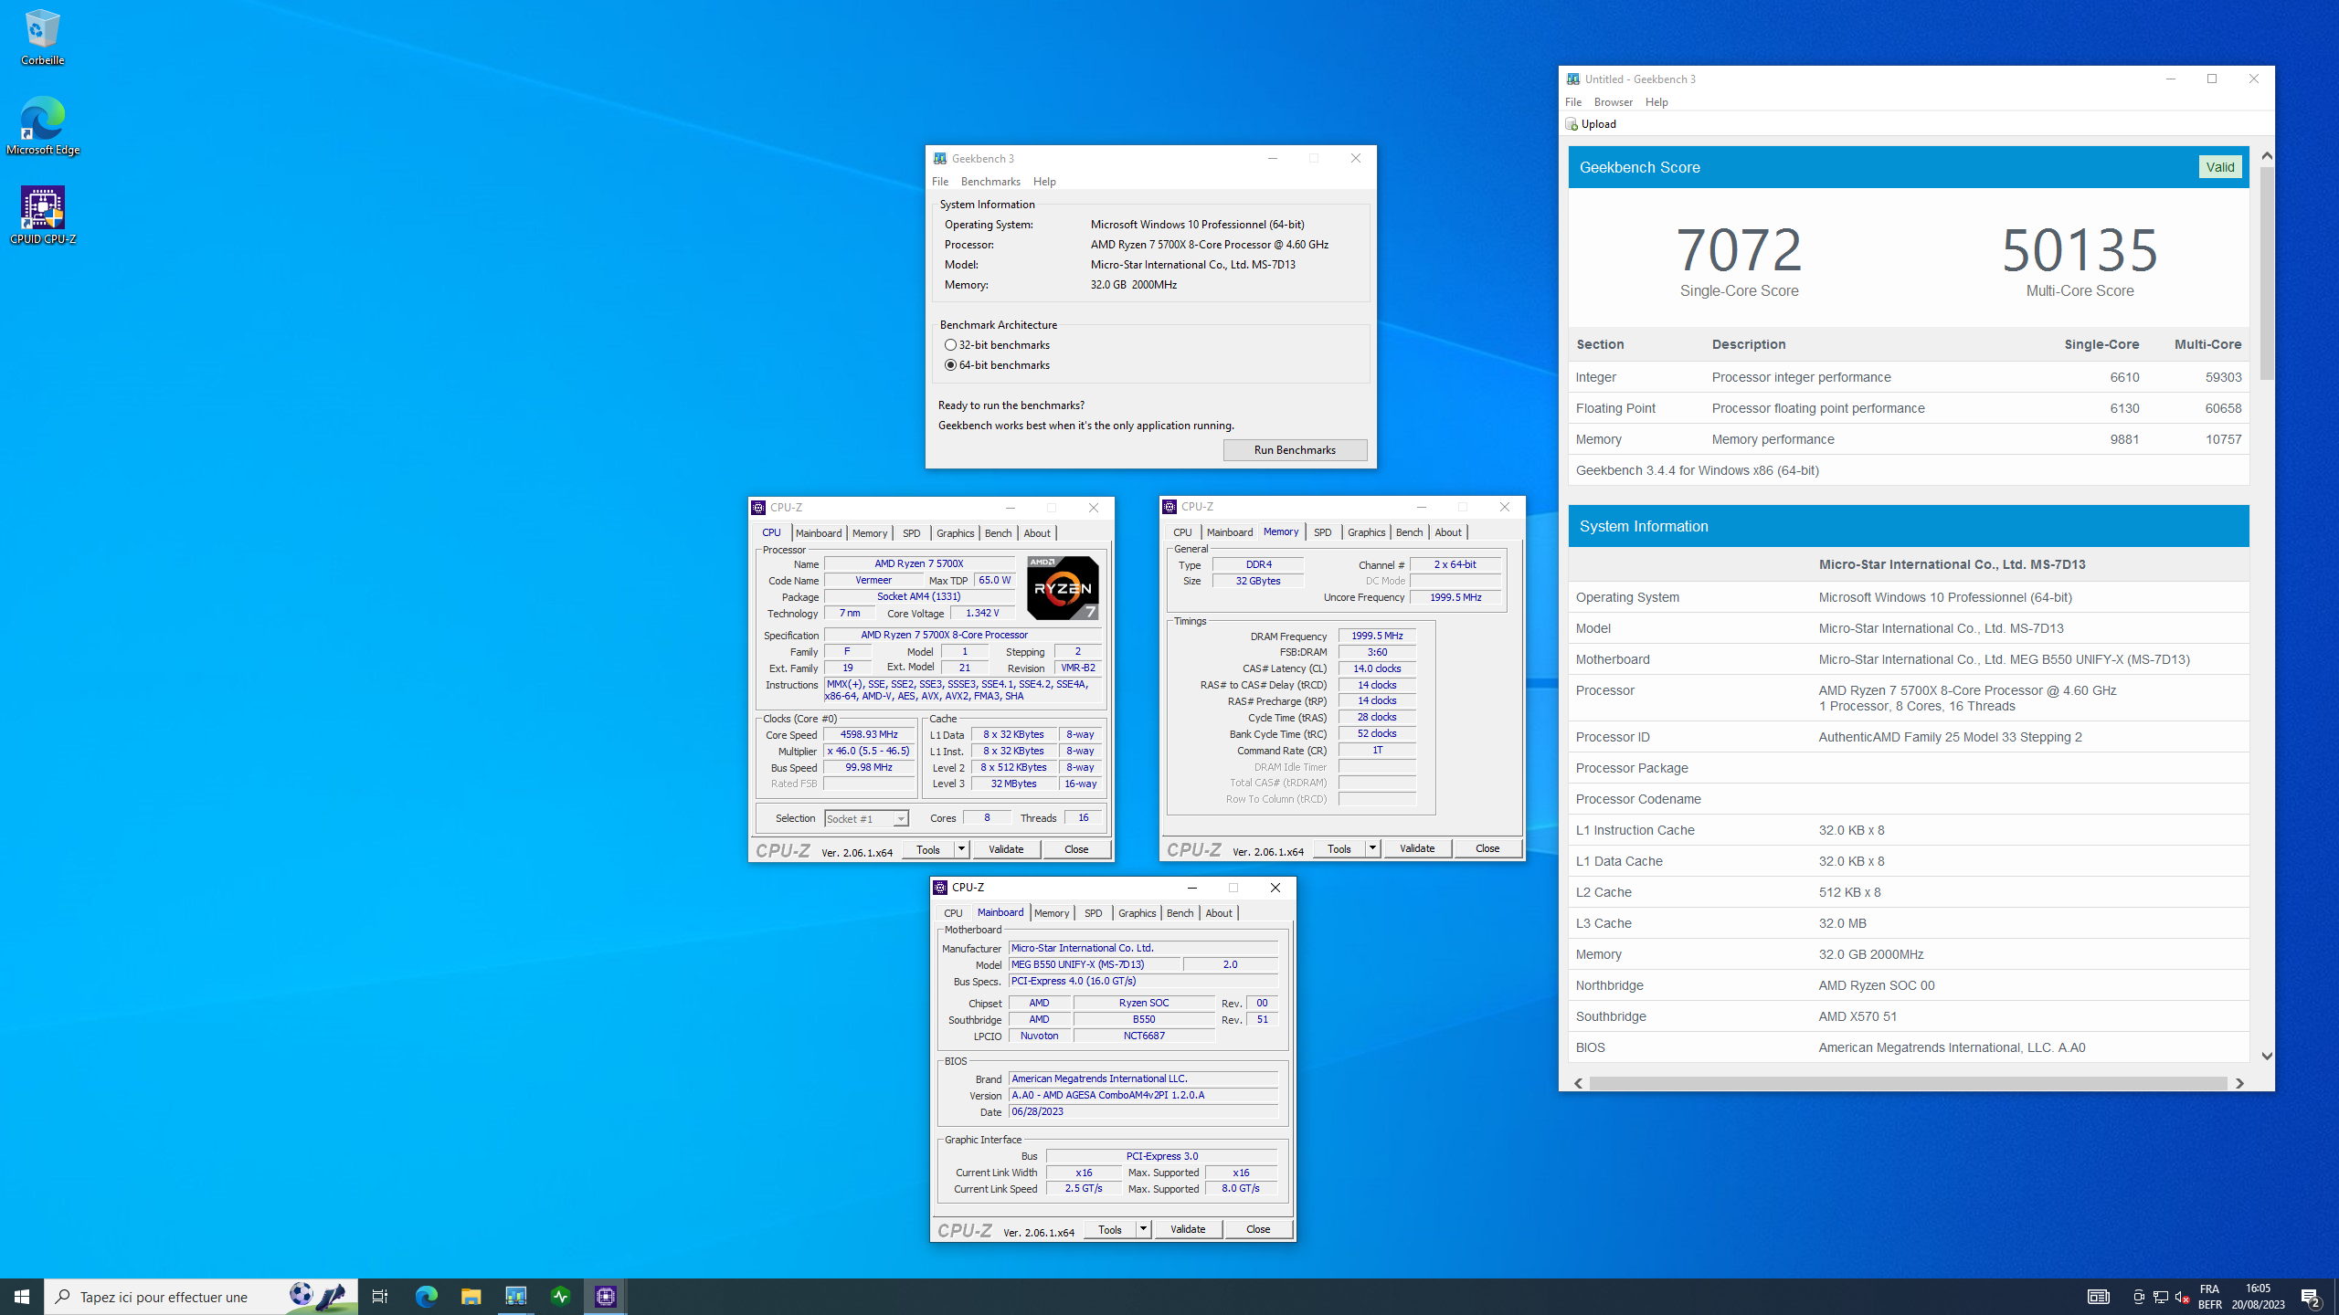Click the Core Speed 4598.93 MHz value
The height and width of the screenshot is (1315, 2339).
869,734
